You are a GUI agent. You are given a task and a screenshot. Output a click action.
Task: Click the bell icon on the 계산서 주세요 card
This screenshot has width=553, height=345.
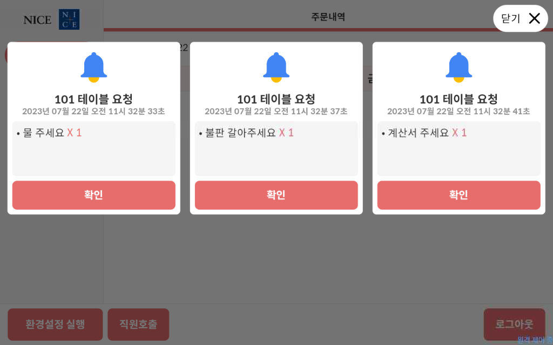458,67
